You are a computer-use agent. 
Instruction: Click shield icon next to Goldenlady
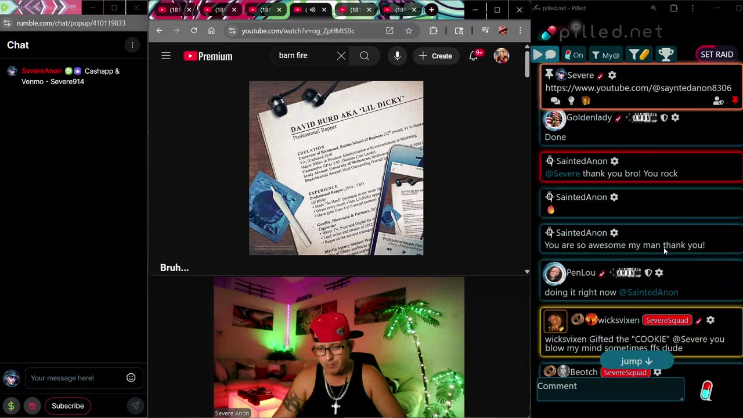[664, 118]
